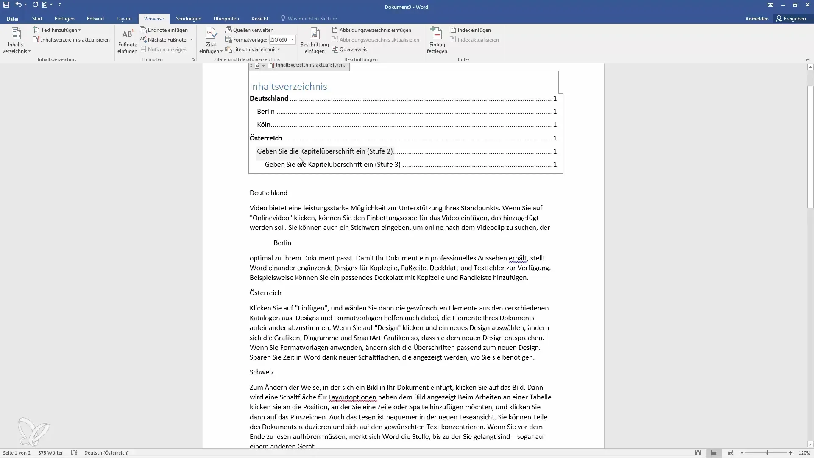This screenshot has height=458, width=814.
Task: Insert a Querverweis cross-reference
Action: [349, 50]
